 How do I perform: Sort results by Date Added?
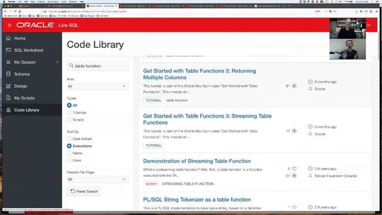click(x=69, y=139)
